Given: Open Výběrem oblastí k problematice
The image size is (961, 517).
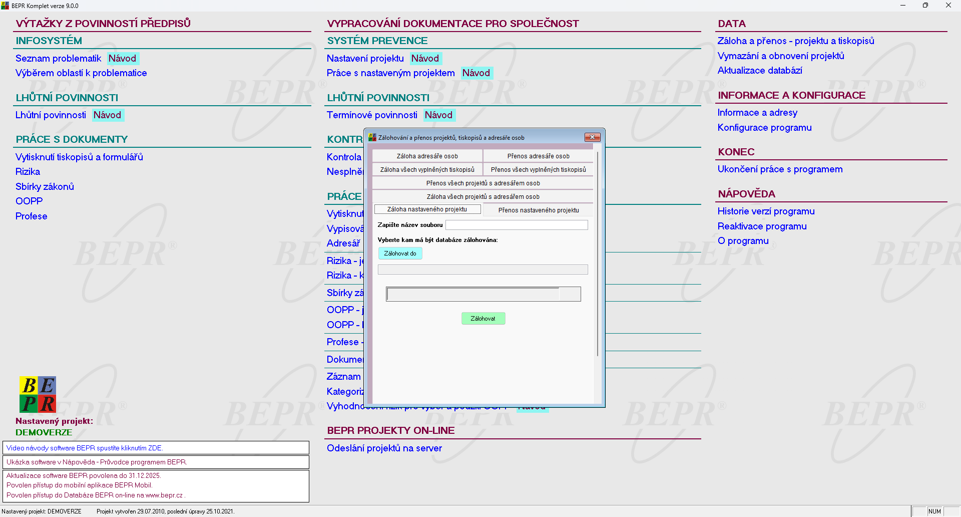Looking at the screenshot, I should tap(81, 73).
